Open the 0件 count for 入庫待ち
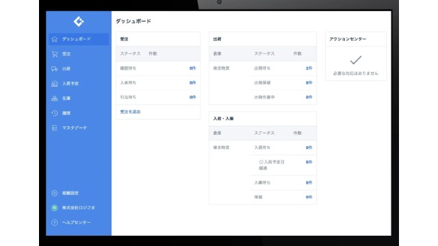Screen dimensions: 438x246 click(x=309, y=182)
